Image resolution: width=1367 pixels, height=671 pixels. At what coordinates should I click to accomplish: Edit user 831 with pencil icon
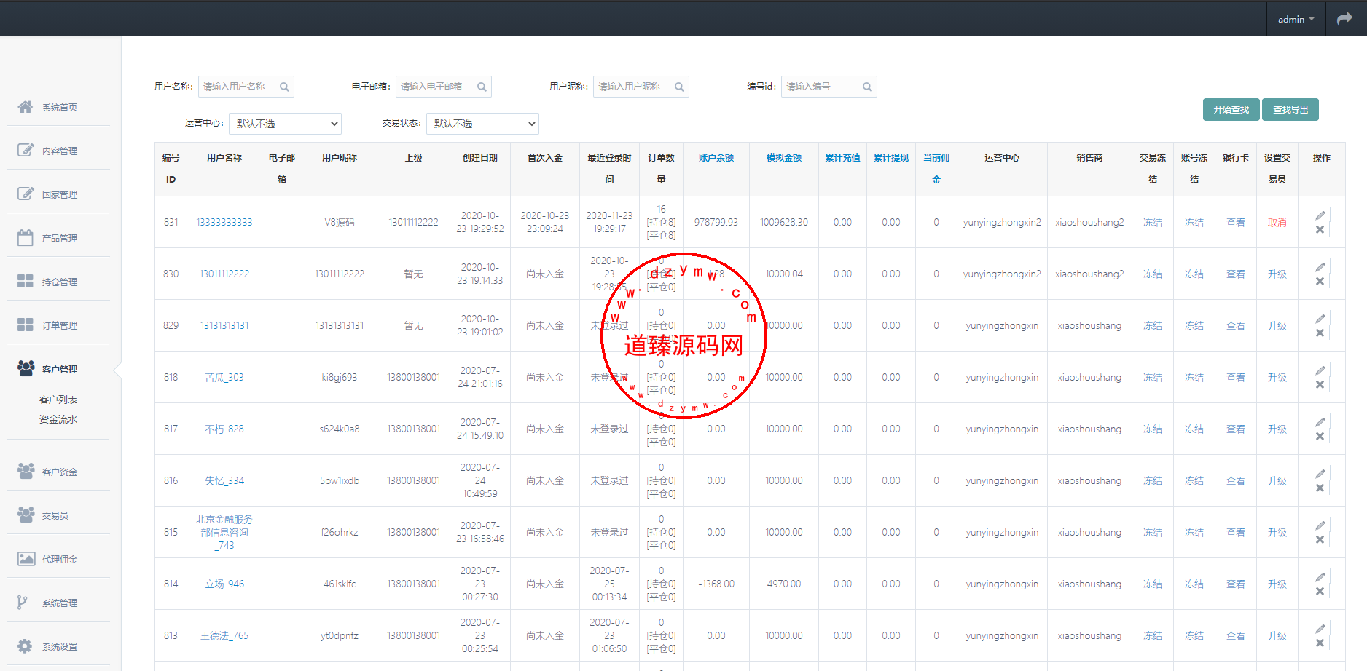pyautogui.click(x=1320, y=215)
